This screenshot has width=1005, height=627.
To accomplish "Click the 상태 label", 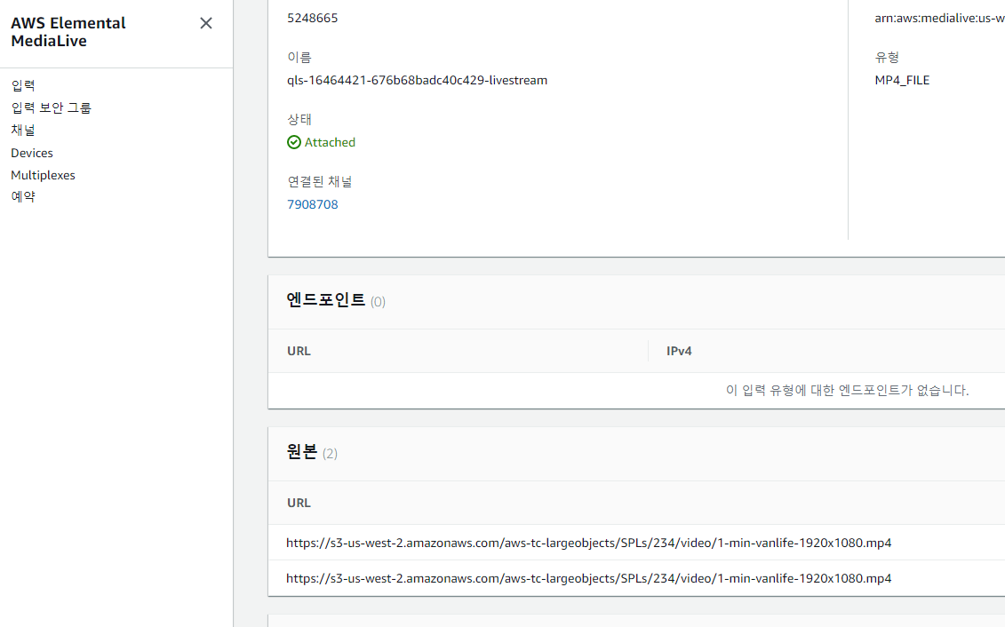I will pyautogui.click(x=299, y=119).
